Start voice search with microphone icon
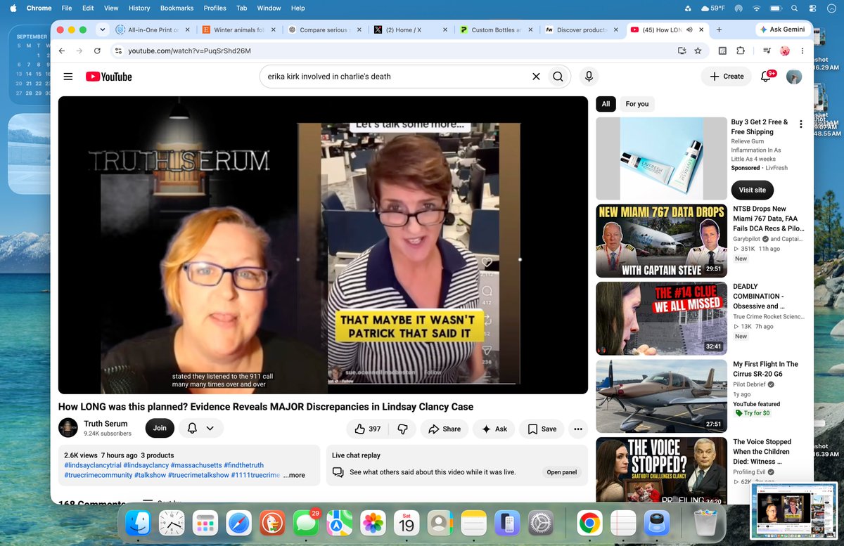The image size is (844, 546). point(589,77)
